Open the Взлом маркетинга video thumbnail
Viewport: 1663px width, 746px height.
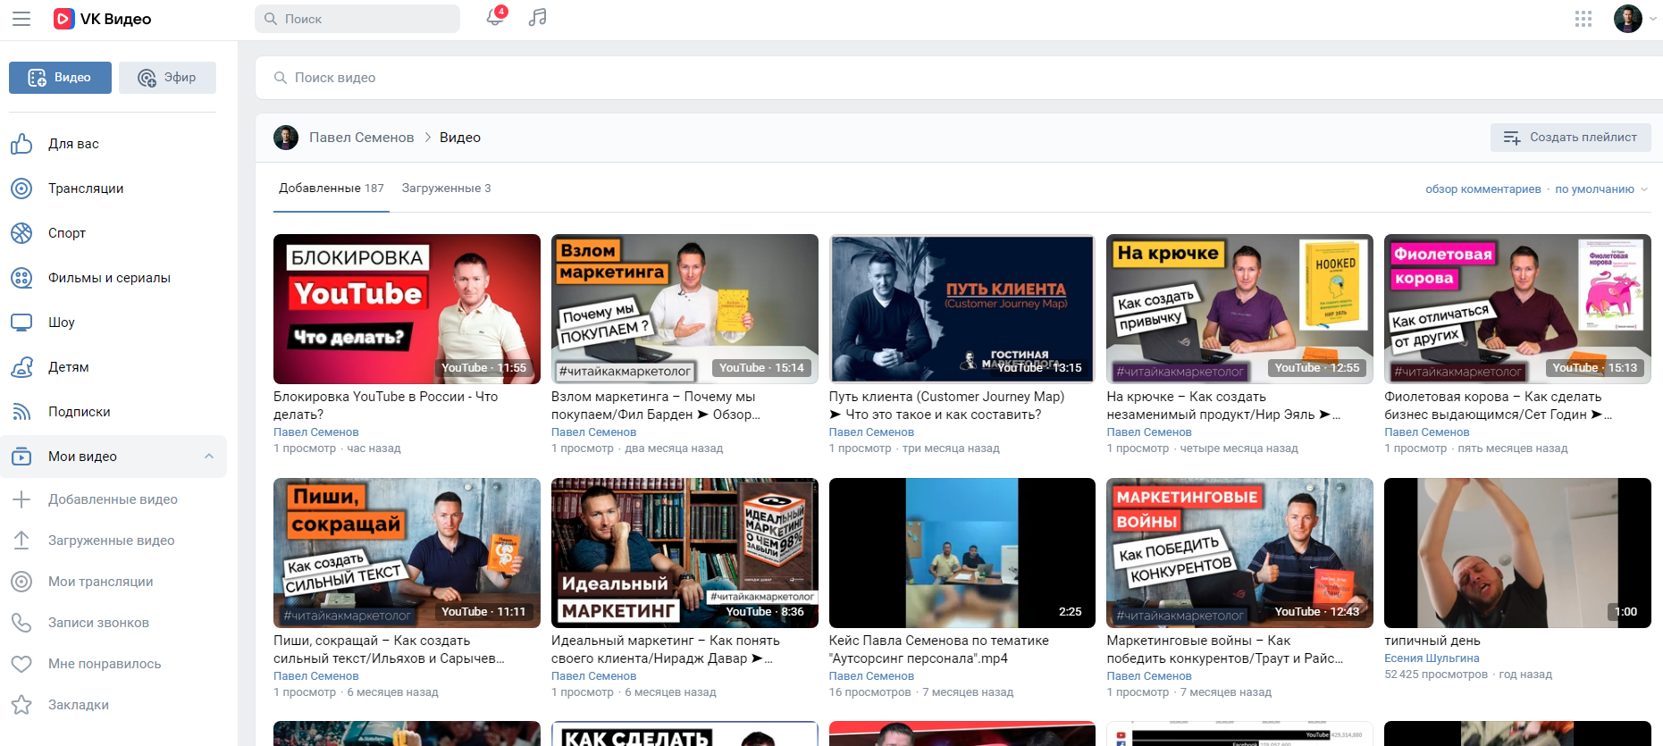[685, 309]
